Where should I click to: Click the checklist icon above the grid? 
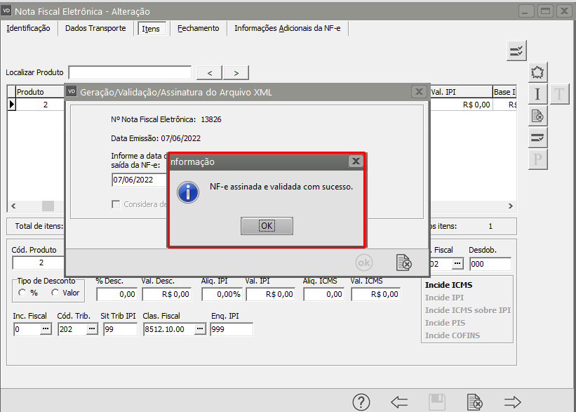[x=516, y=51]
